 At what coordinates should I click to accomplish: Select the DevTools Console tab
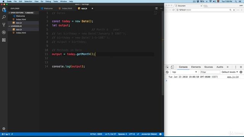[183, 67]
